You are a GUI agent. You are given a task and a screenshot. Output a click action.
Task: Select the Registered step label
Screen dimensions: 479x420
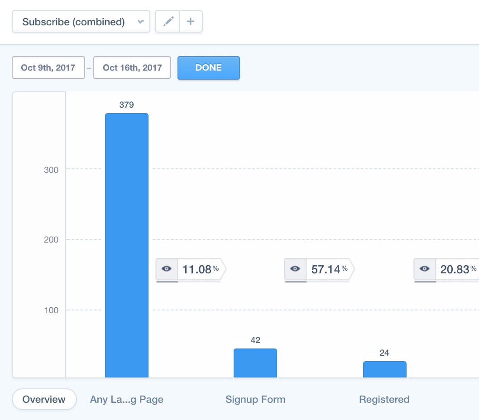coord(384,399)
